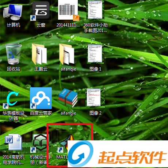
Task: Select the aifanqie WinRAR archive icon
Action: [x=68, y=98]
